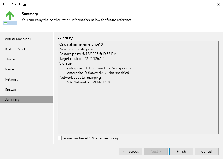Open the Network wizard step
This screenshot has height=159, width=223.
tap(11, 79)
